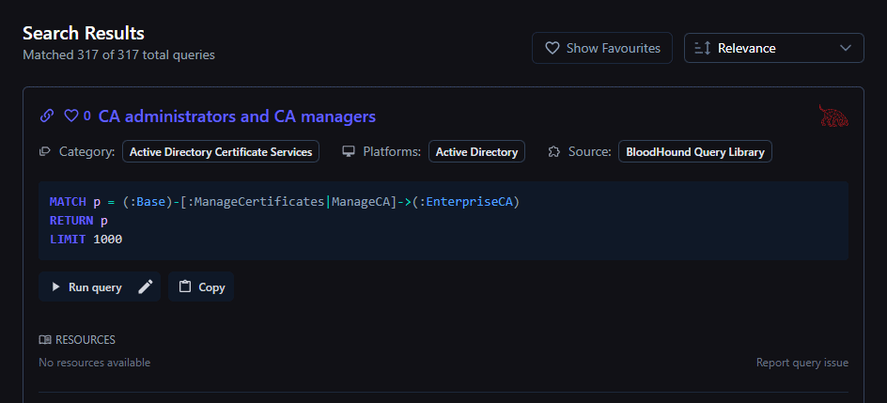The image size is (887, 403).
Task: Click the Source puzzle piece icon
Action: (x=553, y=151)
